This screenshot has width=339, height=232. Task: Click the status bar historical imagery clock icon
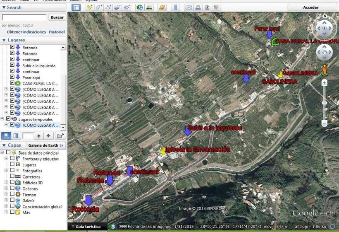pyautogui.click(x=113, y=227)
